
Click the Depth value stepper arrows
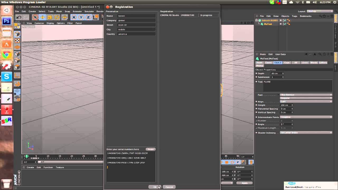coord(283,73)
